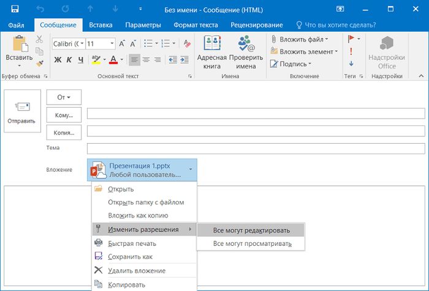The image size is (429, 291).
Task: Toggle bold (Ж) formatting
Action: (58, 59)
